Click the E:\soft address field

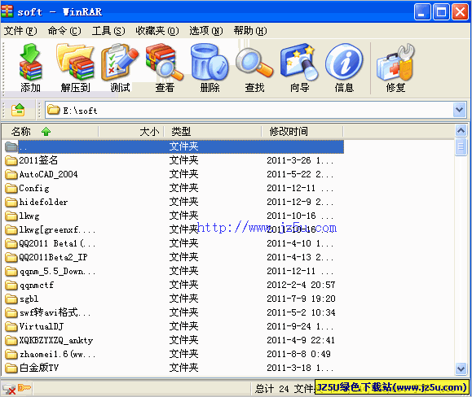256,110
